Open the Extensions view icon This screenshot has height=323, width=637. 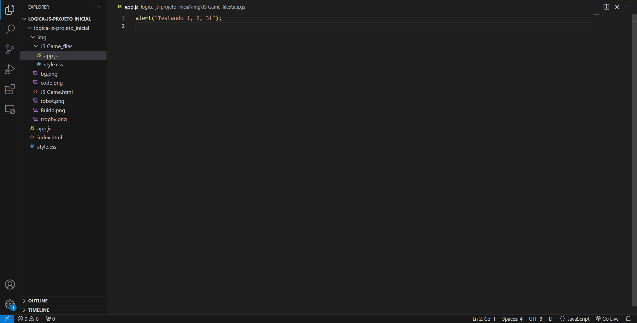10,89
